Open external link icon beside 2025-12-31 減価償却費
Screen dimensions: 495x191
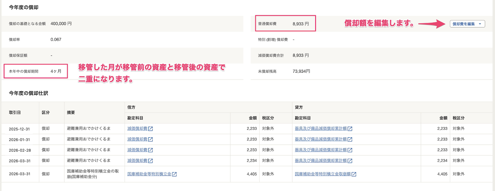click(150, 129)
